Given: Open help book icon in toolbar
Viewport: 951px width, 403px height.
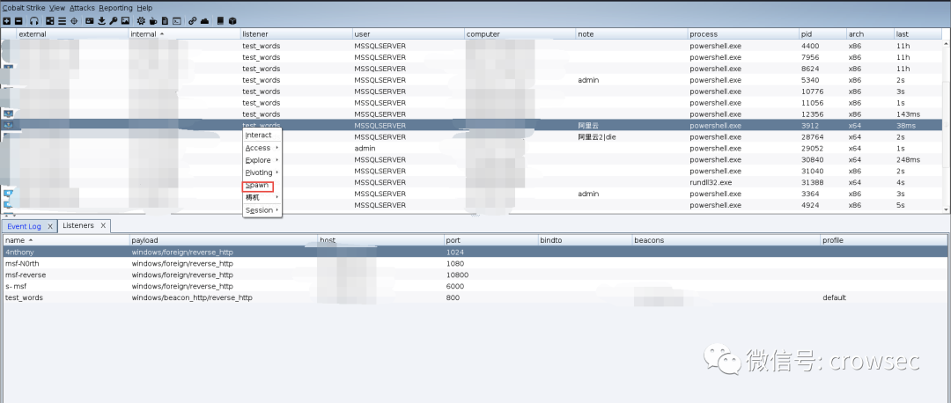Looking at the screenshot, I should [220, 20].
